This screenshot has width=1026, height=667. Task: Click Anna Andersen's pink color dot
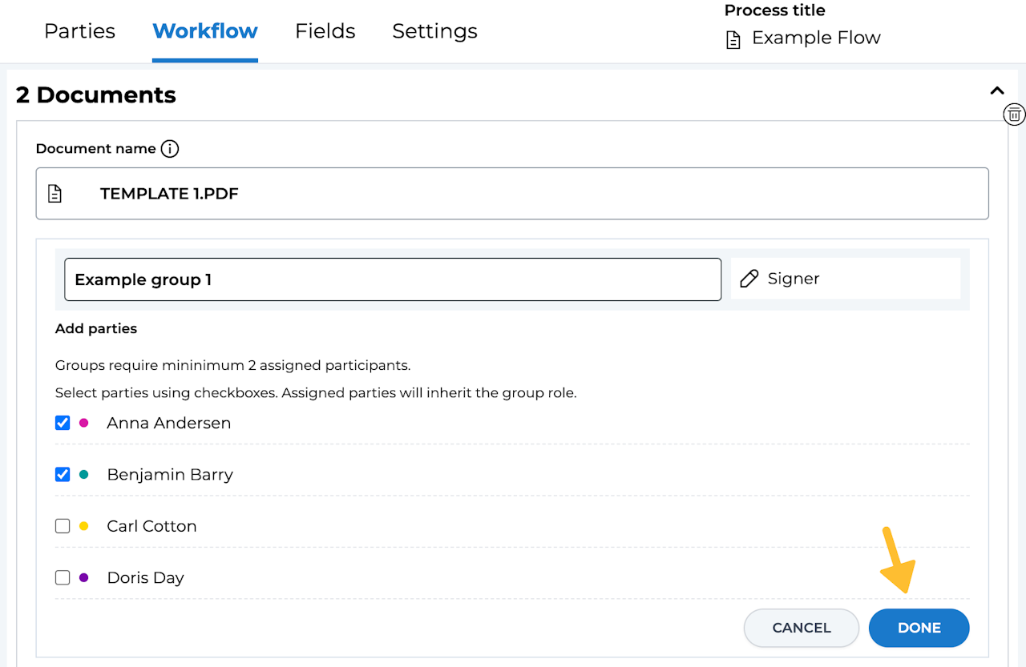tap(84, 423)
